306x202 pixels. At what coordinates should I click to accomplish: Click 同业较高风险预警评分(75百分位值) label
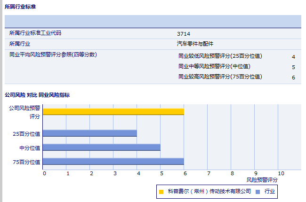220,77
